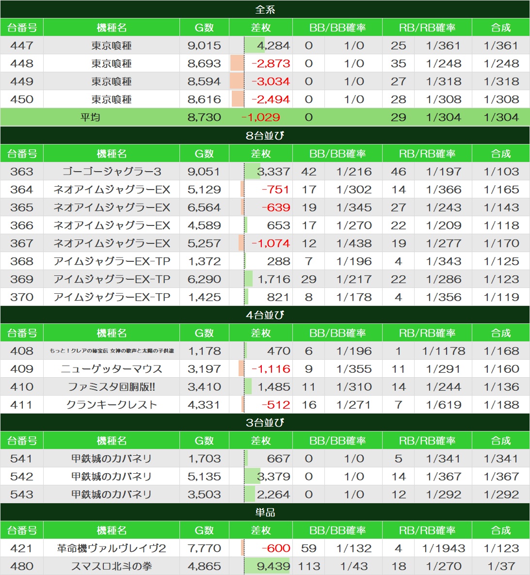Click the 8,693 games value in row 448
The width and height of the screenshot is (530, 575).
click(x=204, y=64)
